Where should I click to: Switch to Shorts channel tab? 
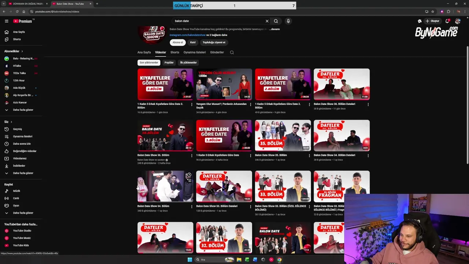pyautogui.click(x=175, y=52)
